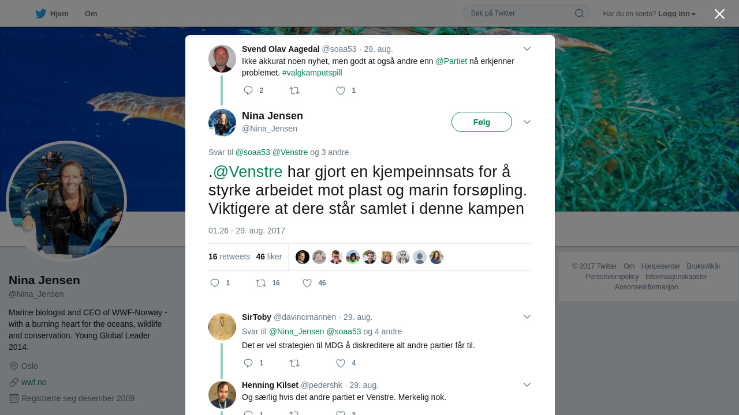This screenshot has width=739, height=415.
Task: View the 16 retweets list
Action: point(229,256)
